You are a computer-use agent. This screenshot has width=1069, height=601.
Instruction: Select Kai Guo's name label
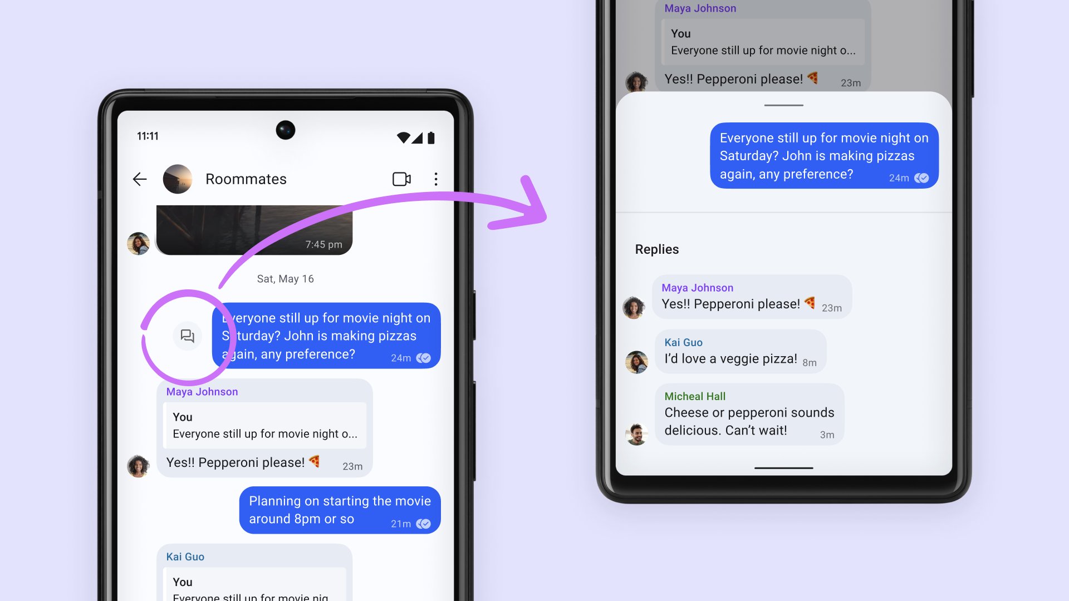[x=683, y=342]
